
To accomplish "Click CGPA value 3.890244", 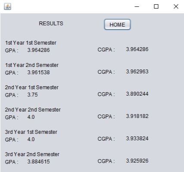I will pyautogui.click(x=137, y=94).
